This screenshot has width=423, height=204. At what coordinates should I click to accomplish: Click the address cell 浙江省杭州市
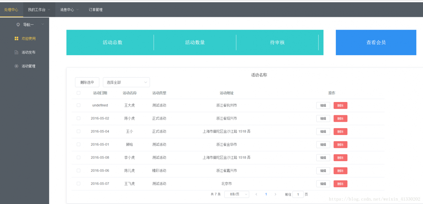pos(227,105)
